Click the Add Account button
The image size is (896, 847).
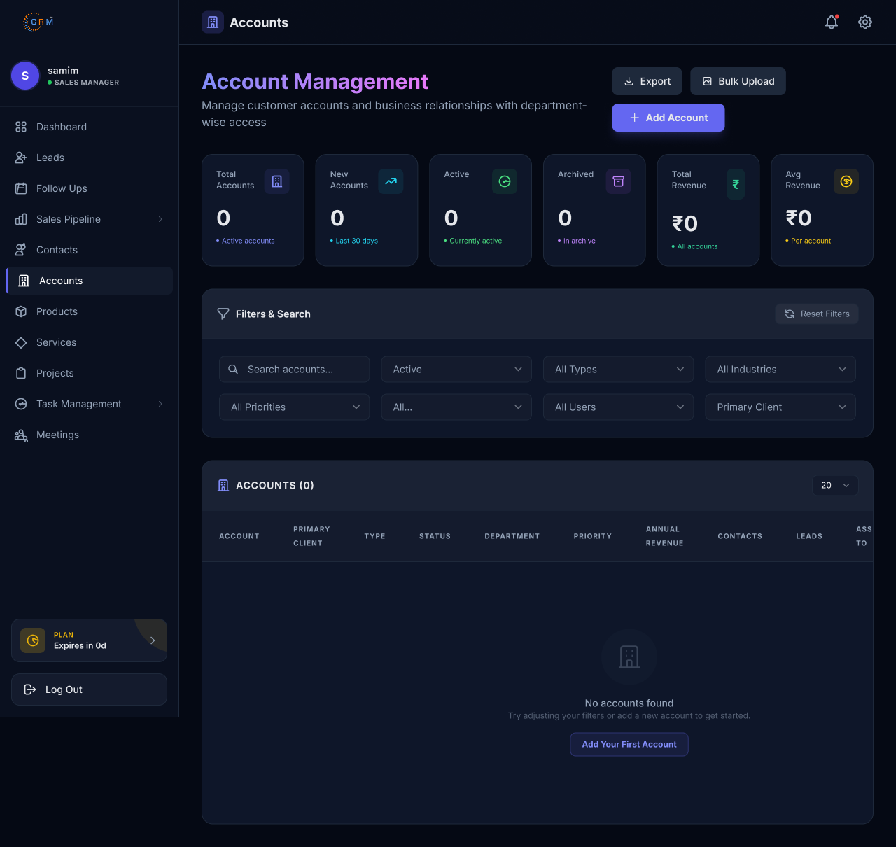[x=668, y=118]
